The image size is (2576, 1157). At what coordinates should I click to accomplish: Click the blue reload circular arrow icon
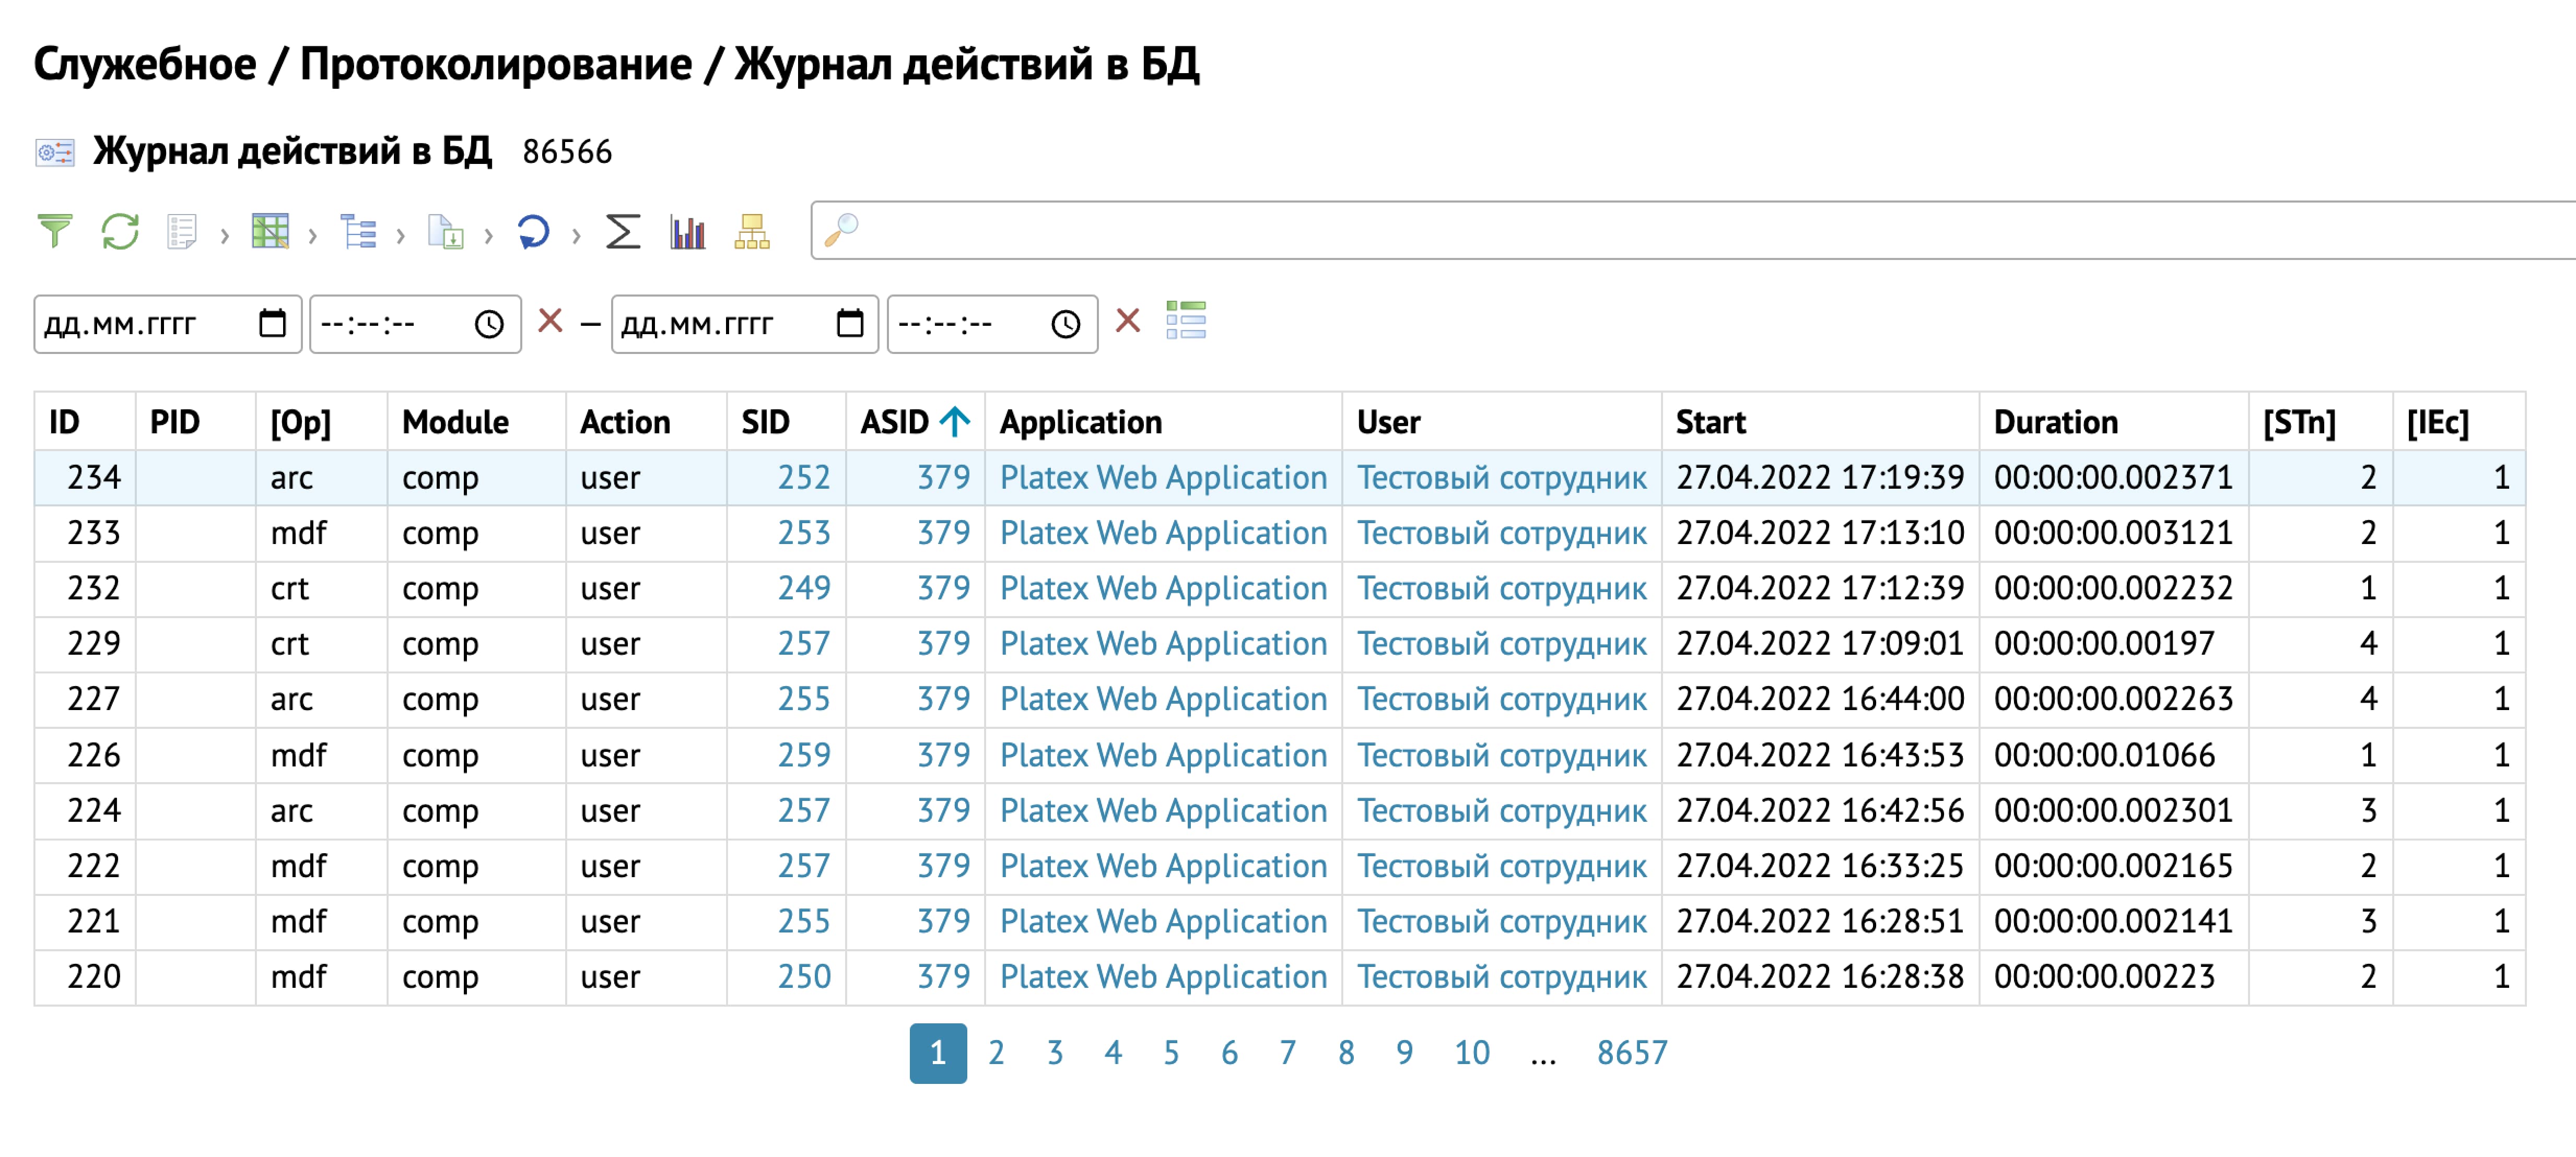533,232
